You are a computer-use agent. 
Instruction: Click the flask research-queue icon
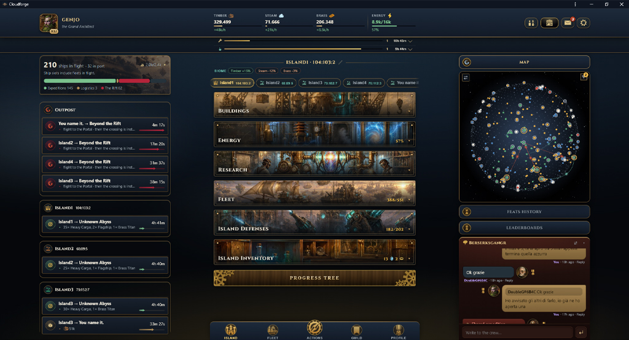[220, 49]
